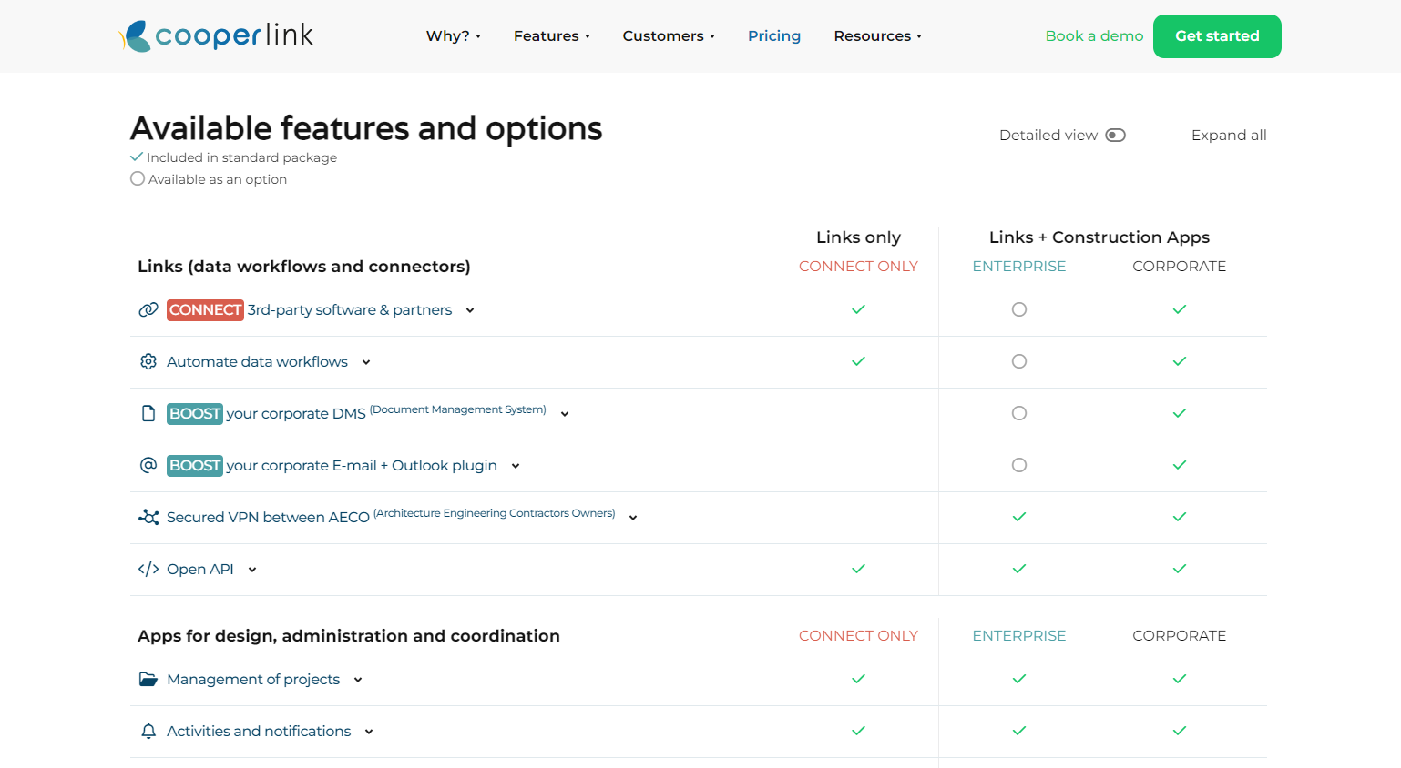Click the Book a demo link
The image size is (1401, 768).
click(1094, 36)
